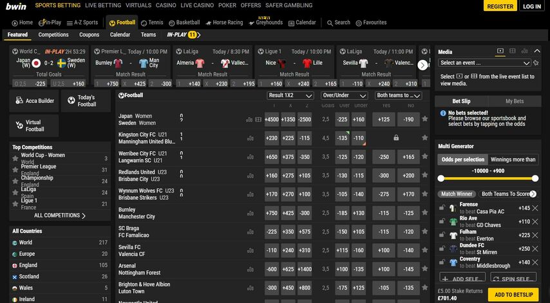Viewport: 550px width, 303px height.
Task: Select Arsenal win odds -600
Action: pyautogui.click(x=272, y=269)
